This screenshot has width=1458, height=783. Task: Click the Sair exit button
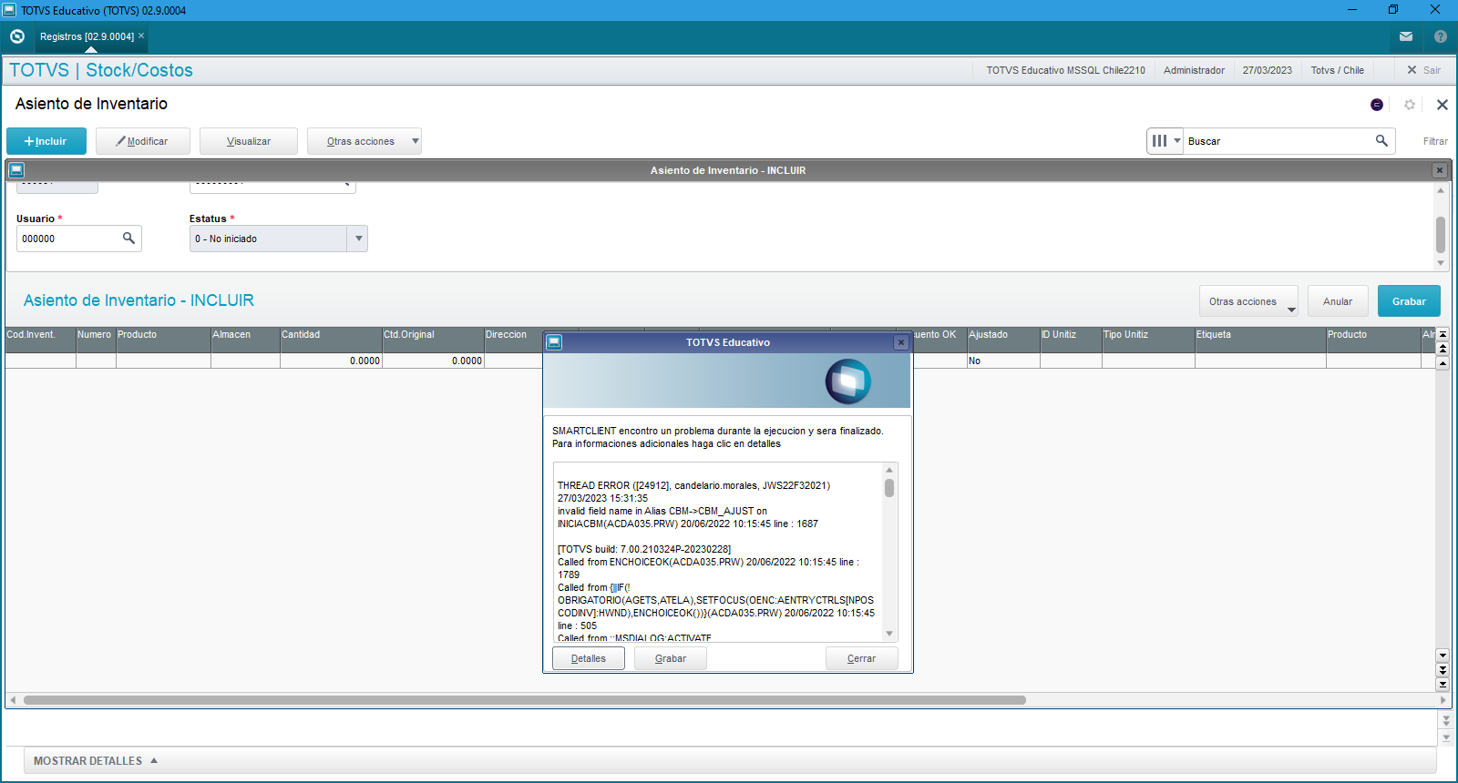point(1423,70)
